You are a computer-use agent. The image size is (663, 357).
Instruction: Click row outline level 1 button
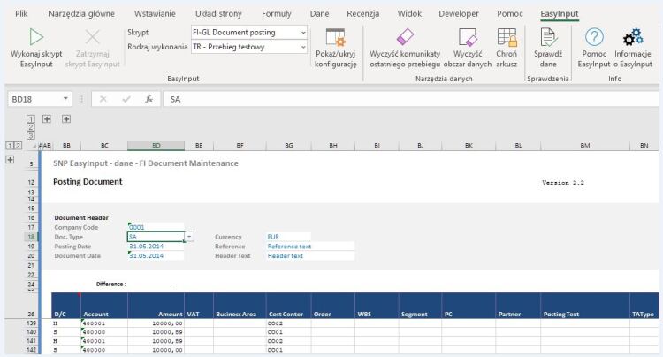(10, 145)
